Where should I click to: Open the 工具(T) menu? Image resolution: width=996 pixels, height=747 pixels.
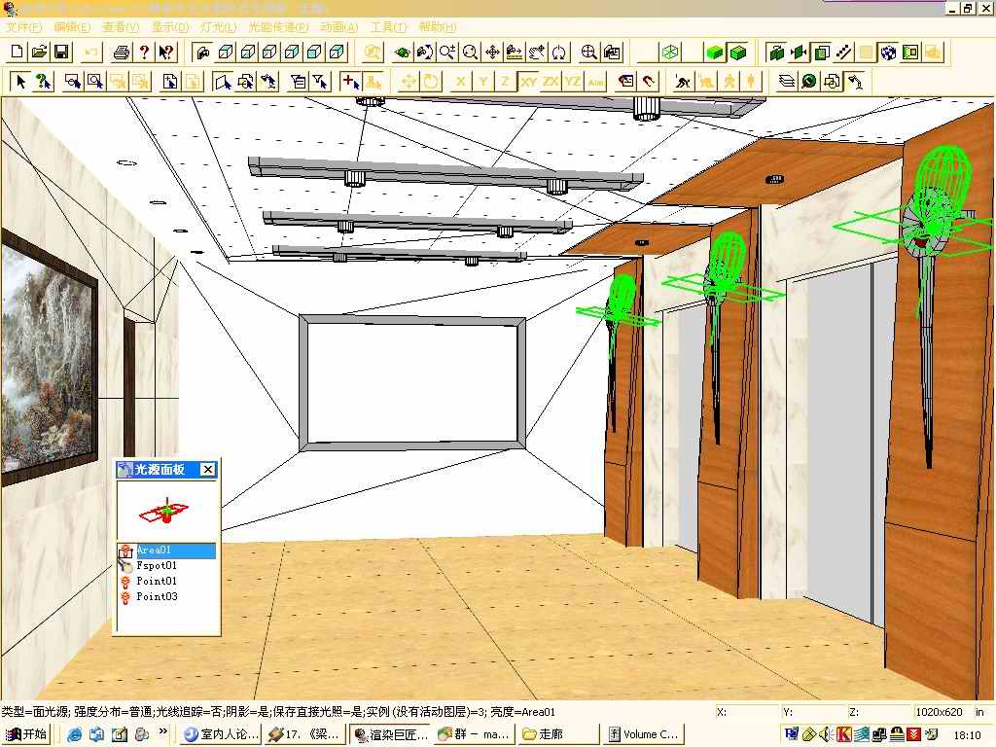click(x=389, y=26)
